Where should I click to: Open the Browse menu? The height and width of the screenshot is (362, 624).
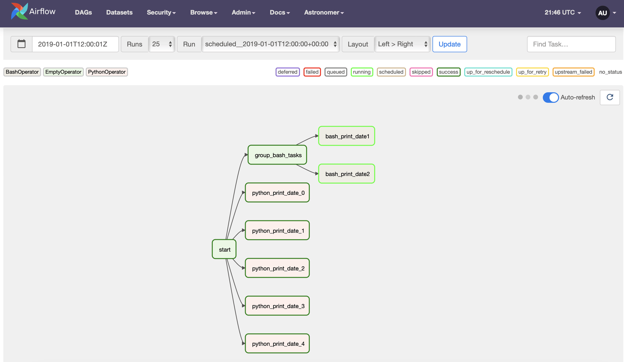(x=203, y=12)
